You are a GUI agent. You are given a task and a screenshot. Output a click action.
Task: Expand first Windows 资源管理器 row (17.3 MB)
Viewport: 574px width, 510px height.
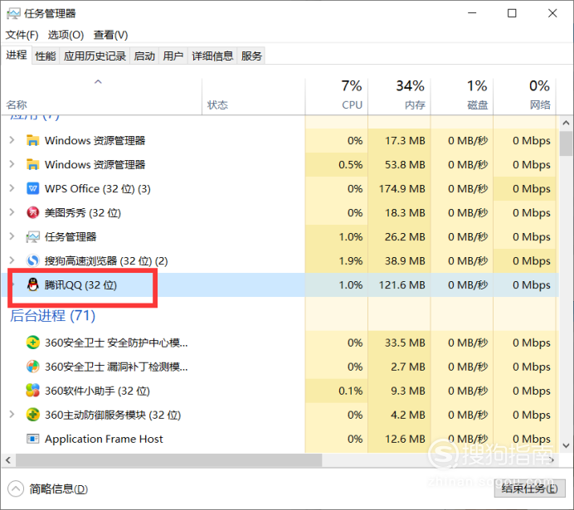point(12,140)
